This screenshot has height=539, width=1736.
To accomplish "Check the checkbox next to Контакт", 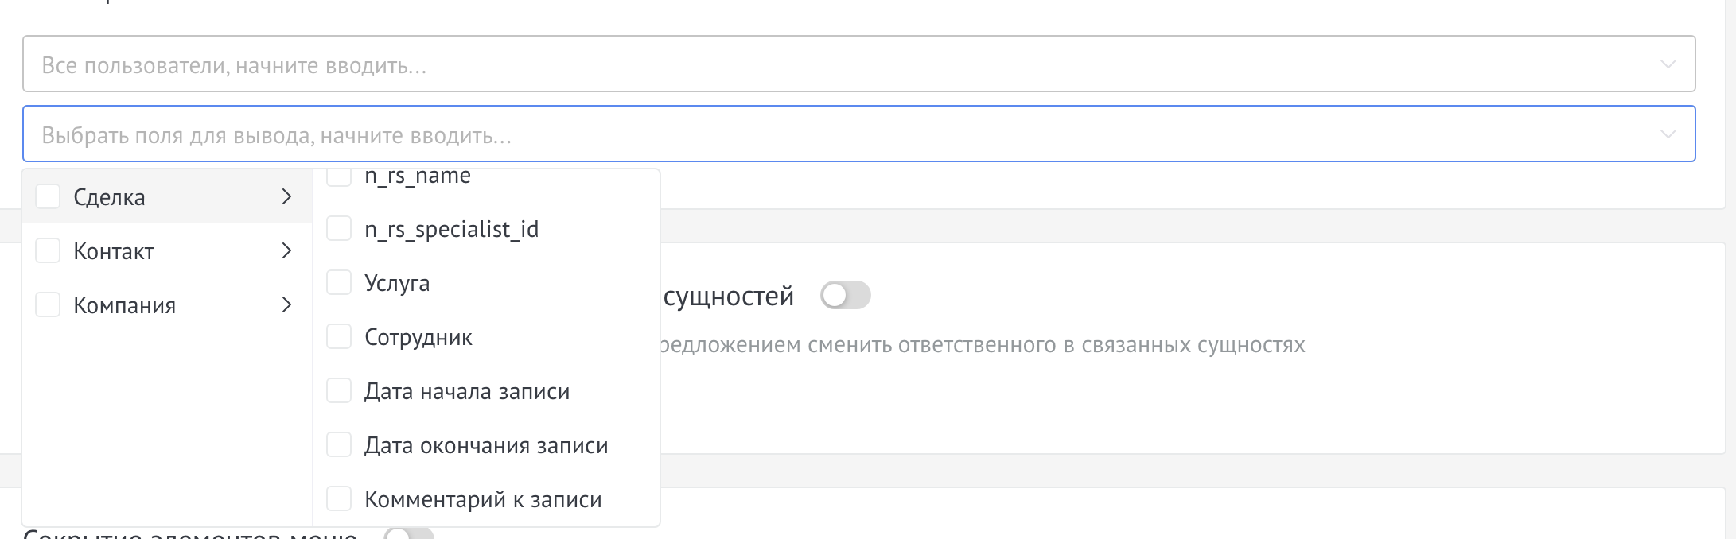I will coord(48,250).
